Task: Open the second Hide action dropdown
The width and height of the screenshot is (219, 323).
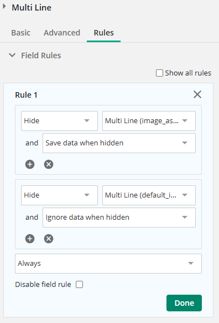Action: (59, 195)
